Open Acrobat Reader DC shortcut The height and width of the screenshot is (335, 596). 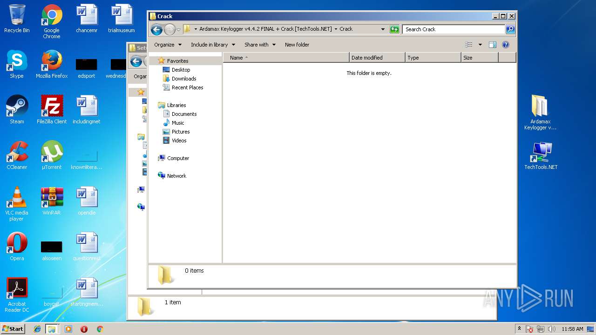[x=17, y=295]
